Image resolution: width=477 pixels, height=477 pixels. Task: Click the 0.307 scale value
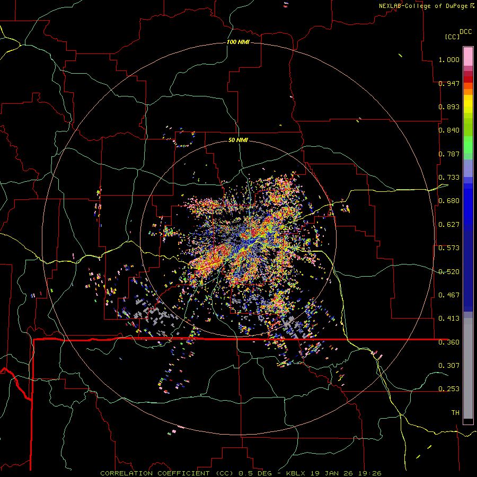click(449, 366)
